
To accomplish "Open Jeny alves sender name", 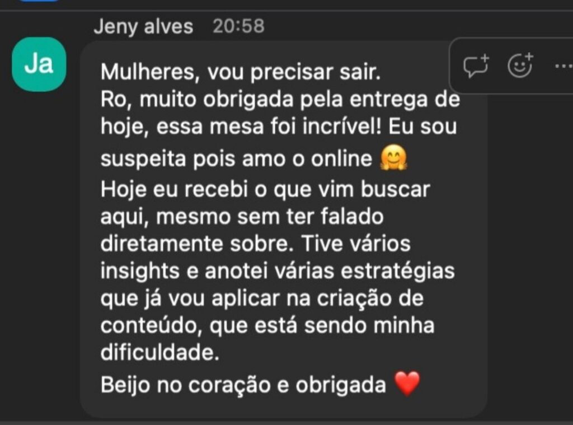I will point(143,27).
